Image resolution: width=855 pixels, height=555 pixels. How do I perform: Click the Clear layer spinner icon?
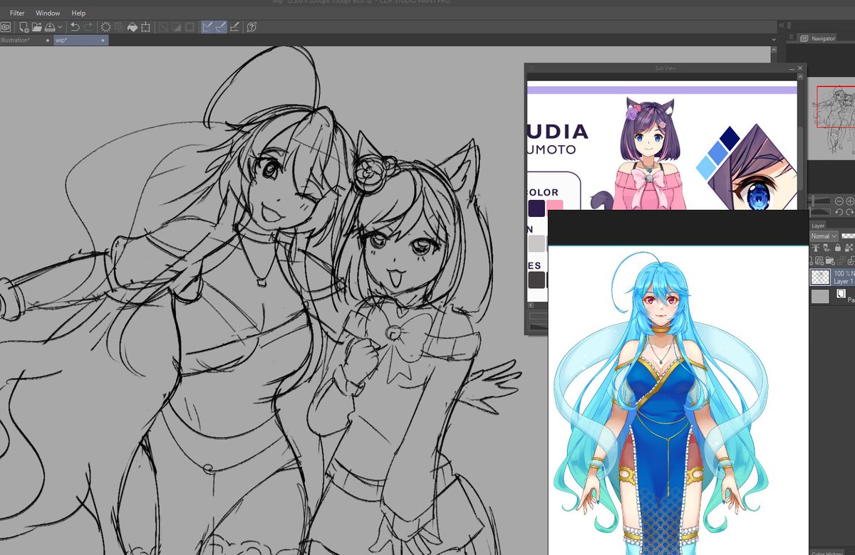[105, 27]
